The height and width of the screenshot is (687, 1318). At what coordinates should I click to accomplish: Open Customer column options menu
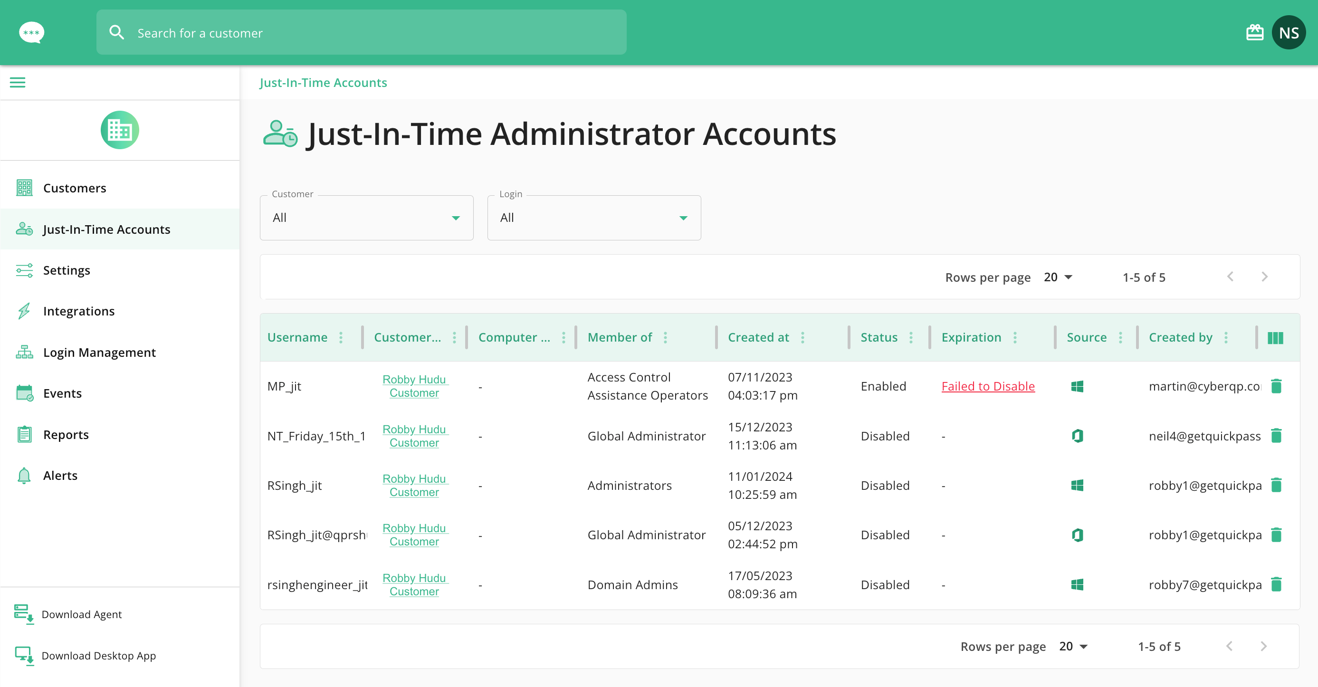point(454,338)
